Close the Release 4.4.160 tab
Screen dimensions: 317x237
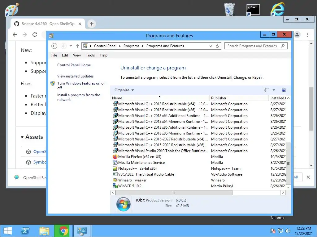tap(80, 24)
